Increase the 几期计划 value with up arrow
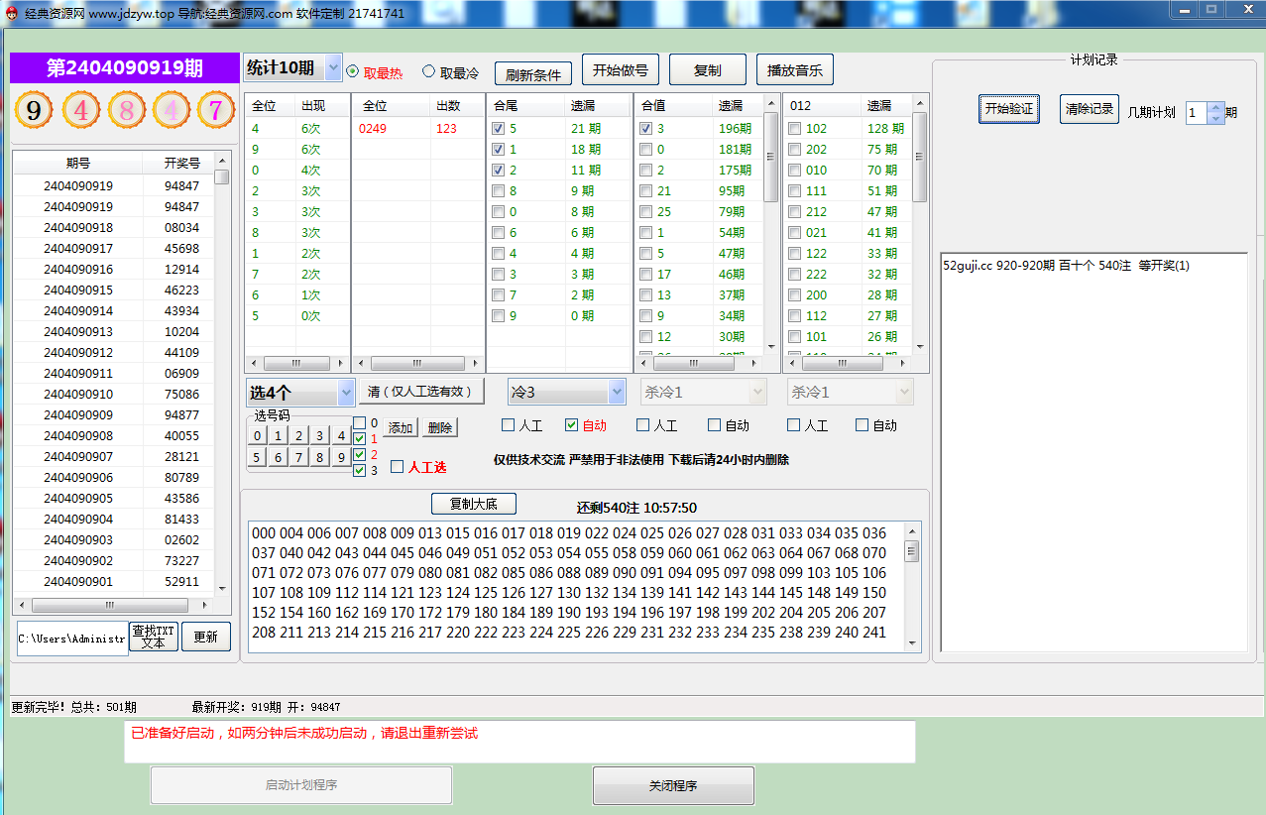The height and width of the screenshot is (815, 1266). [1216, 107]
